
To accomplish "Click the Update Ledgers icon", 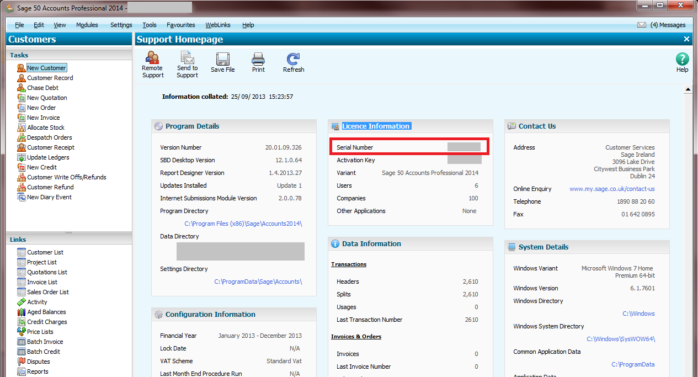I will pos(22,157).
